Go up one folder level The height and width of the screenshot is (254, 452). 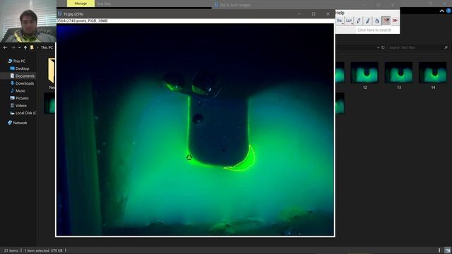25,47
